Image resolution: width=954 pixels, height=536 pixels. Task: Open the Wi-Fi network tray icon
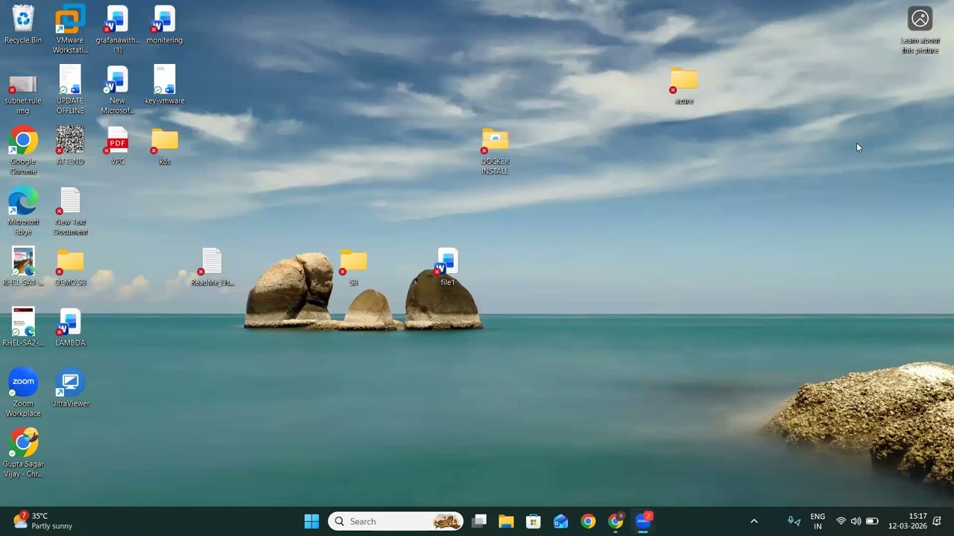(x=841, y=521)
